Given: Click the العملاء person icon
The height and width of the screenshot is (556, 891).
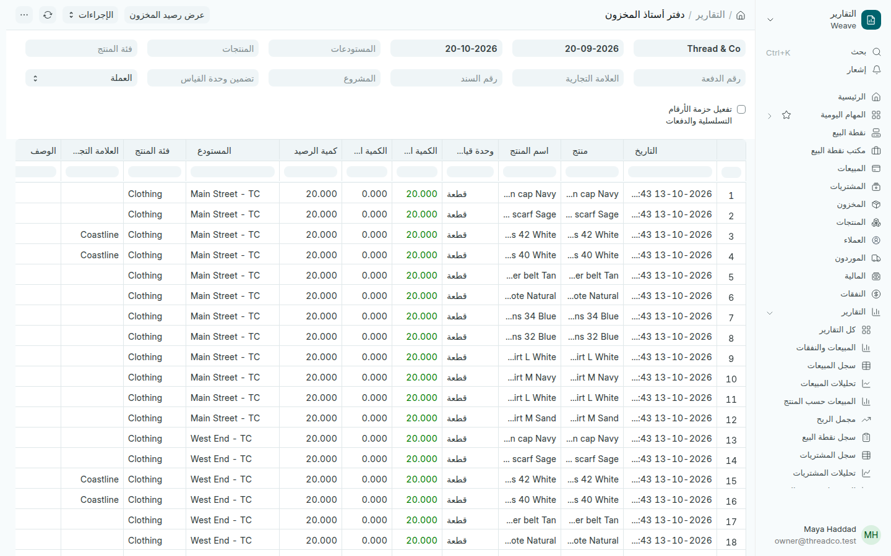Looking at the screenshot, I should (x=876, y=240).
